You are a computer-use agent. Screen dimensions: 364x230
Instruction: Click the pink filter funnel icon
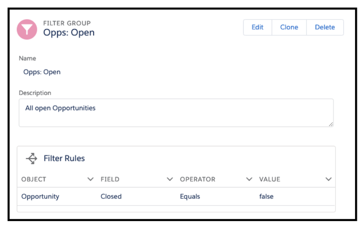[x=27, y=29]
